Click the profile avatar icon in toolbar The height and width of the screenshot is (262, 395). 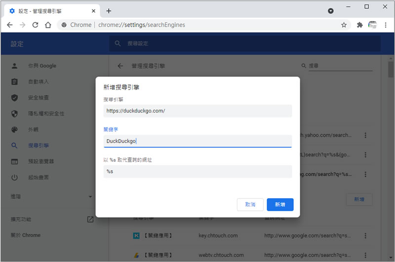click(x=373, y=25)
